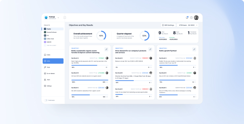Click owner avatar on Objective 2 Key Result A
Viewport: 244px width, 124px height.
pos(151,58)
